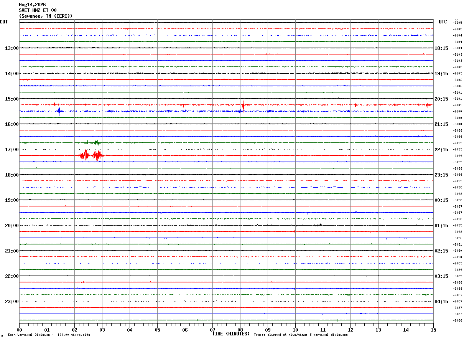Click the 19:15 UTC time label
This screenshot has height=340, width=464.
(441, 74)
